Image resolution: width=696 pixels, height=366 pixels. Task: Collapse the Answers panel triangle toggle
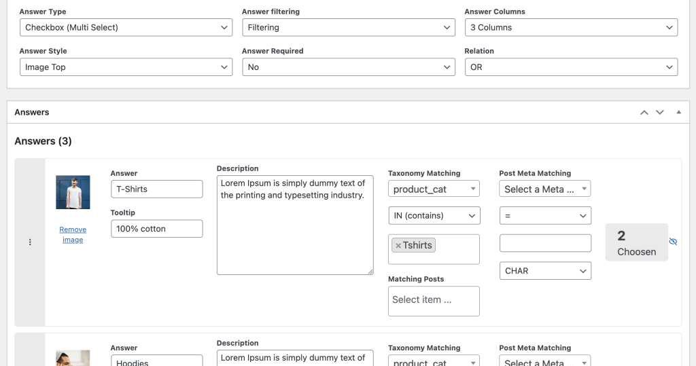[679, 112]
